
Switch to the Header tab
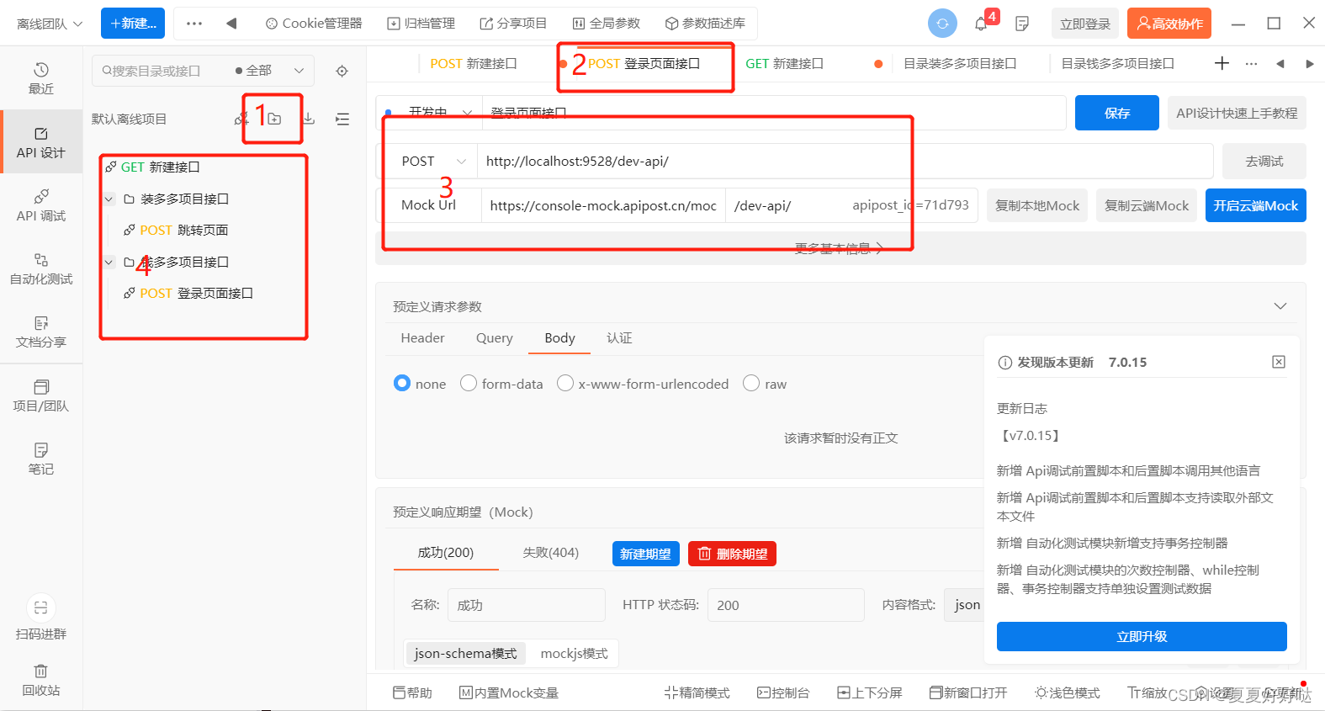click(422, 338)
